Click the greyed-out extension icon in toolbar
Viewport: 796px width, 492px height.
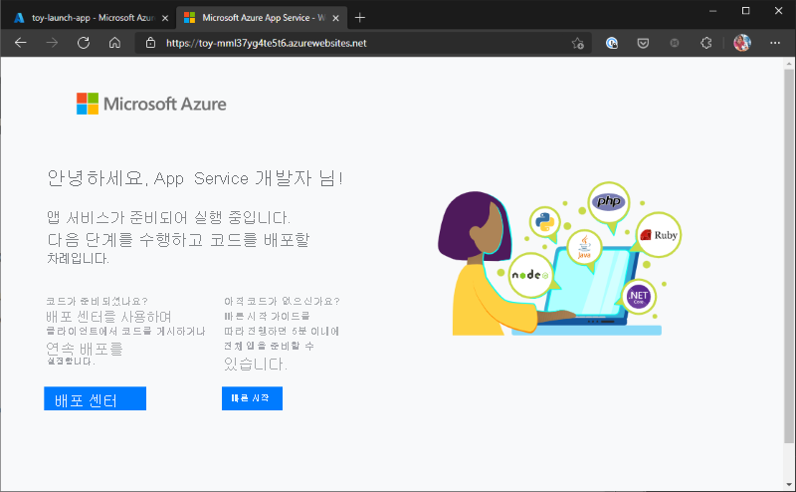(675, 43)
